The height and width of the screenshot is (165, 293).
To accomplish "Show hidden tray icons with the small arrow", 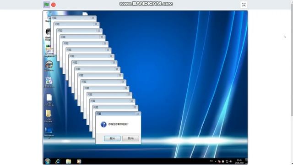I will tap(216, 161).
